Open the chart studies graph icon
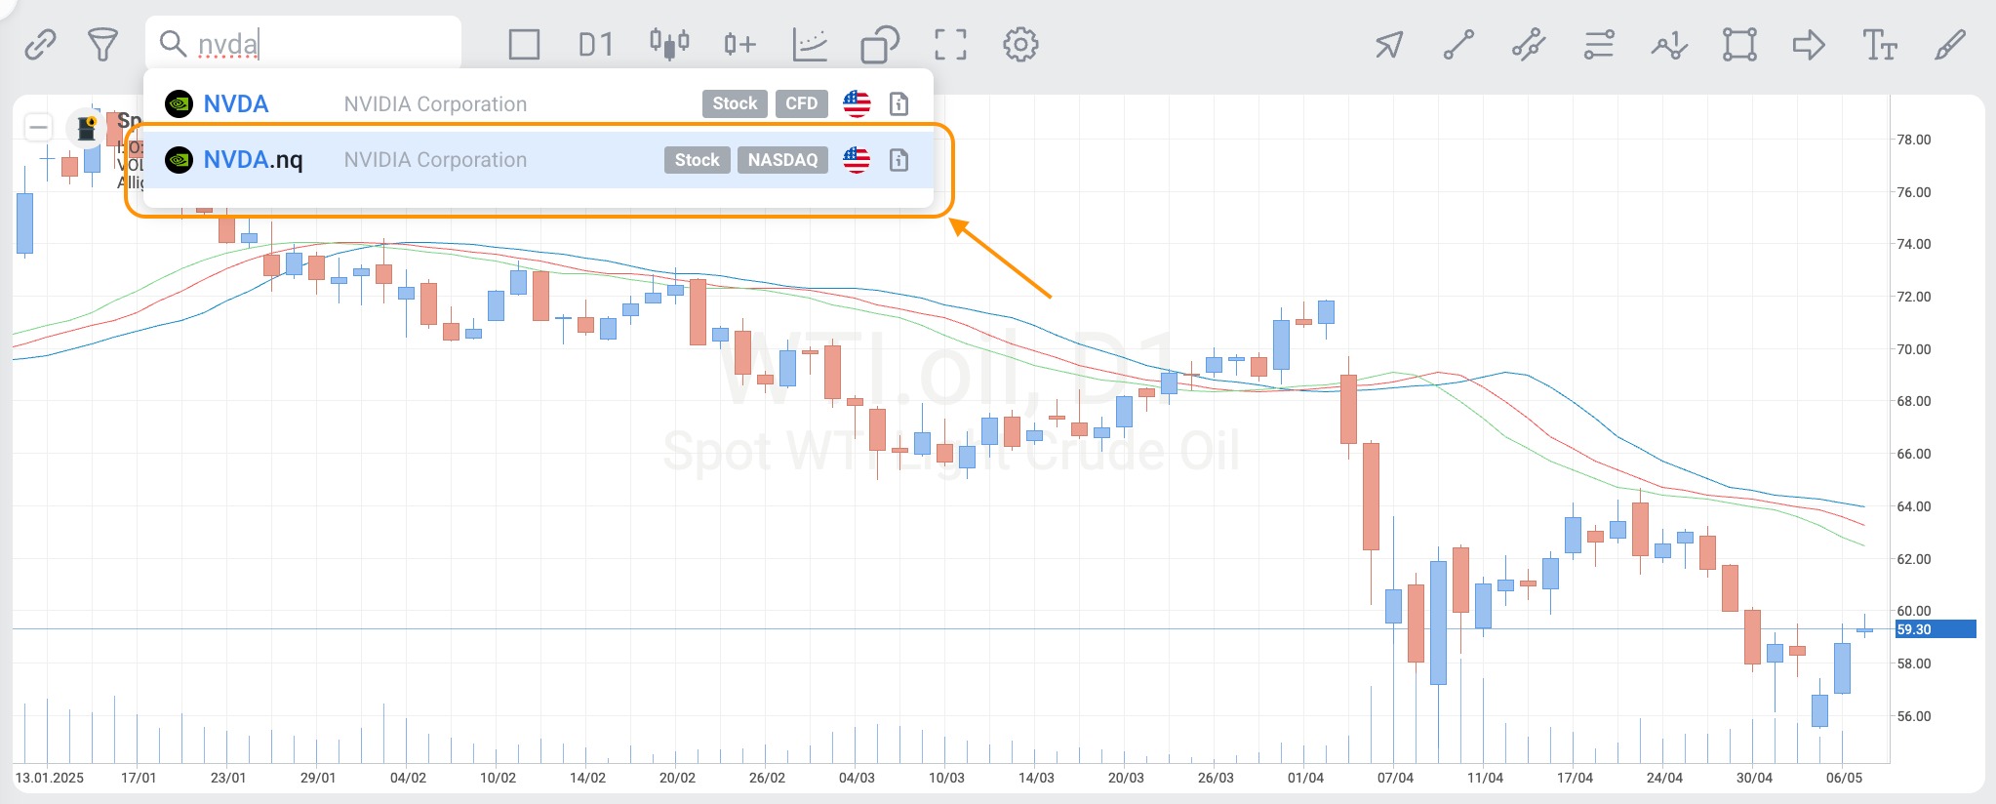This screenshot has width=1996, height=804. (810, 44)
